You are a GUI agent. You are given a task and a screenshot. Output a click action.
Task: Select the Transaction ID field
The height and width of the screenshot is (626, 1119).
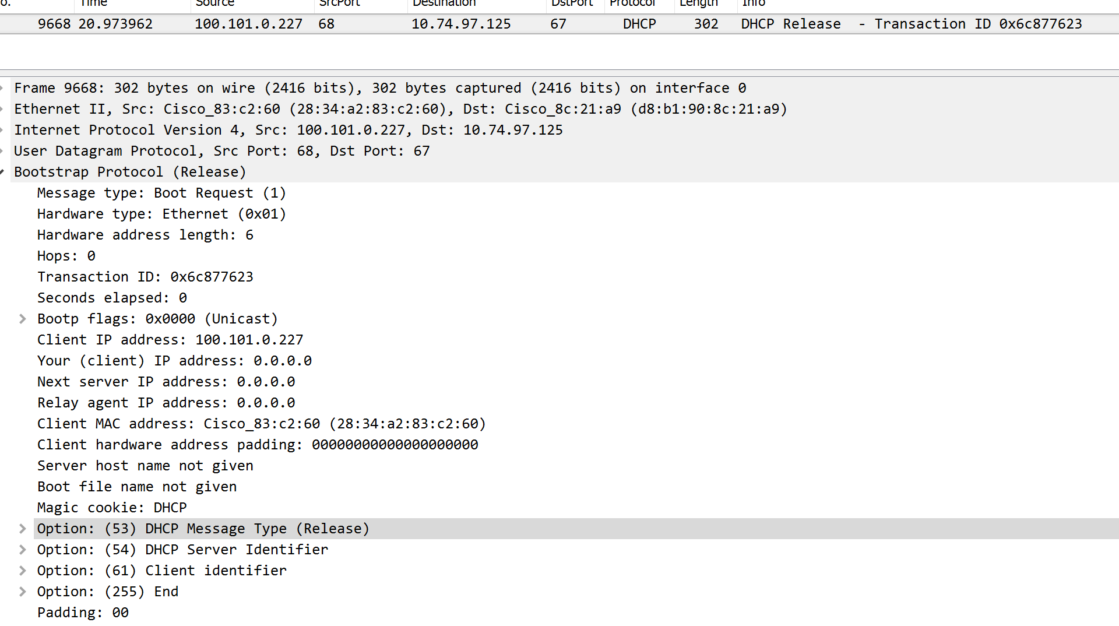pyautogui.click(x=146, y=276)
